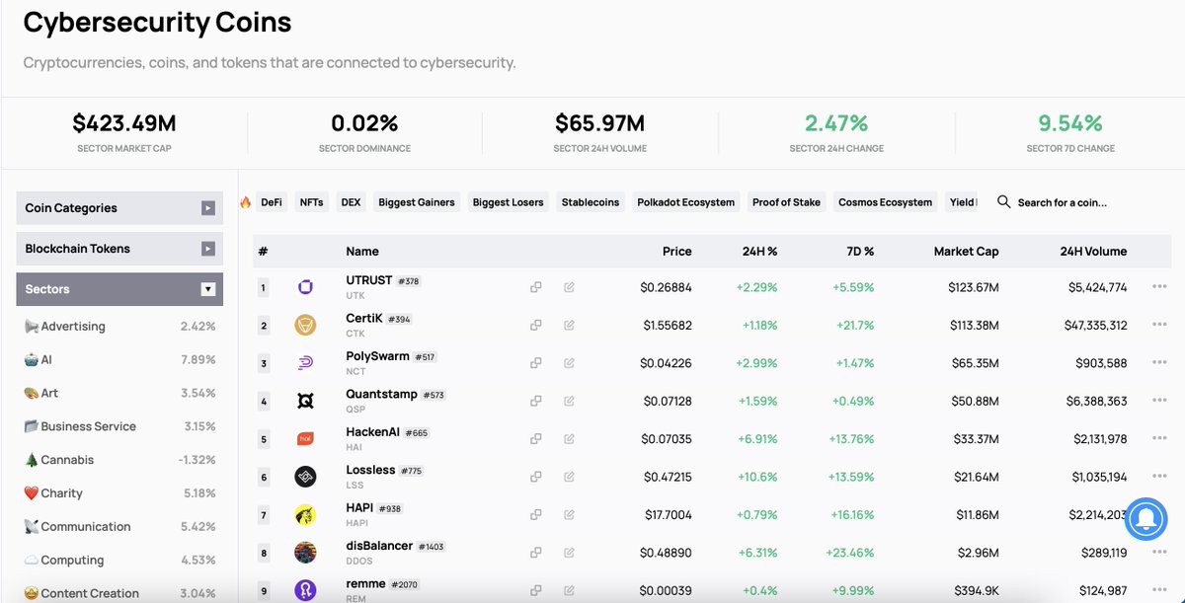This screenshot has width=1185, height=603.
Task: Click the edit icon in HackenAI row
Action: tap(569, 439)
